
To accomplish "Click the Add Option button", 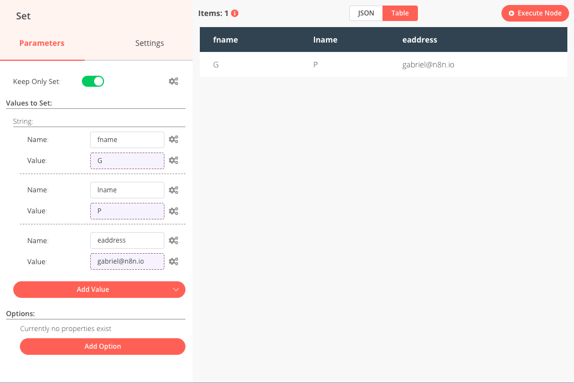I will 102,347.
